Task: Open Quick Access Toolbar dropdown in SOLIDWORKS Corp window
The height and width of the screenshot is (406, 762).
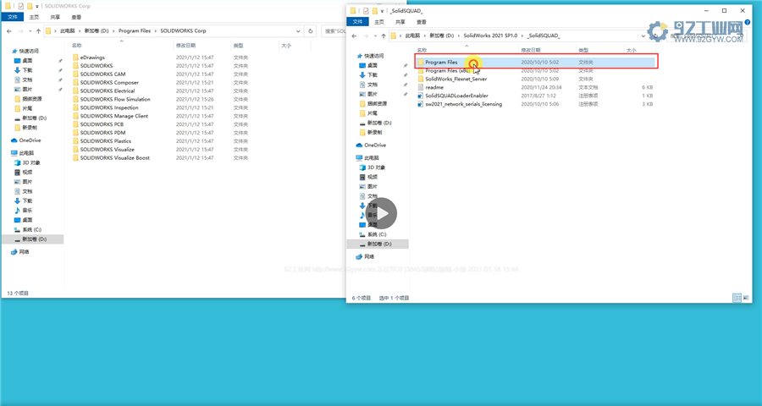Action: pos(38,6)
